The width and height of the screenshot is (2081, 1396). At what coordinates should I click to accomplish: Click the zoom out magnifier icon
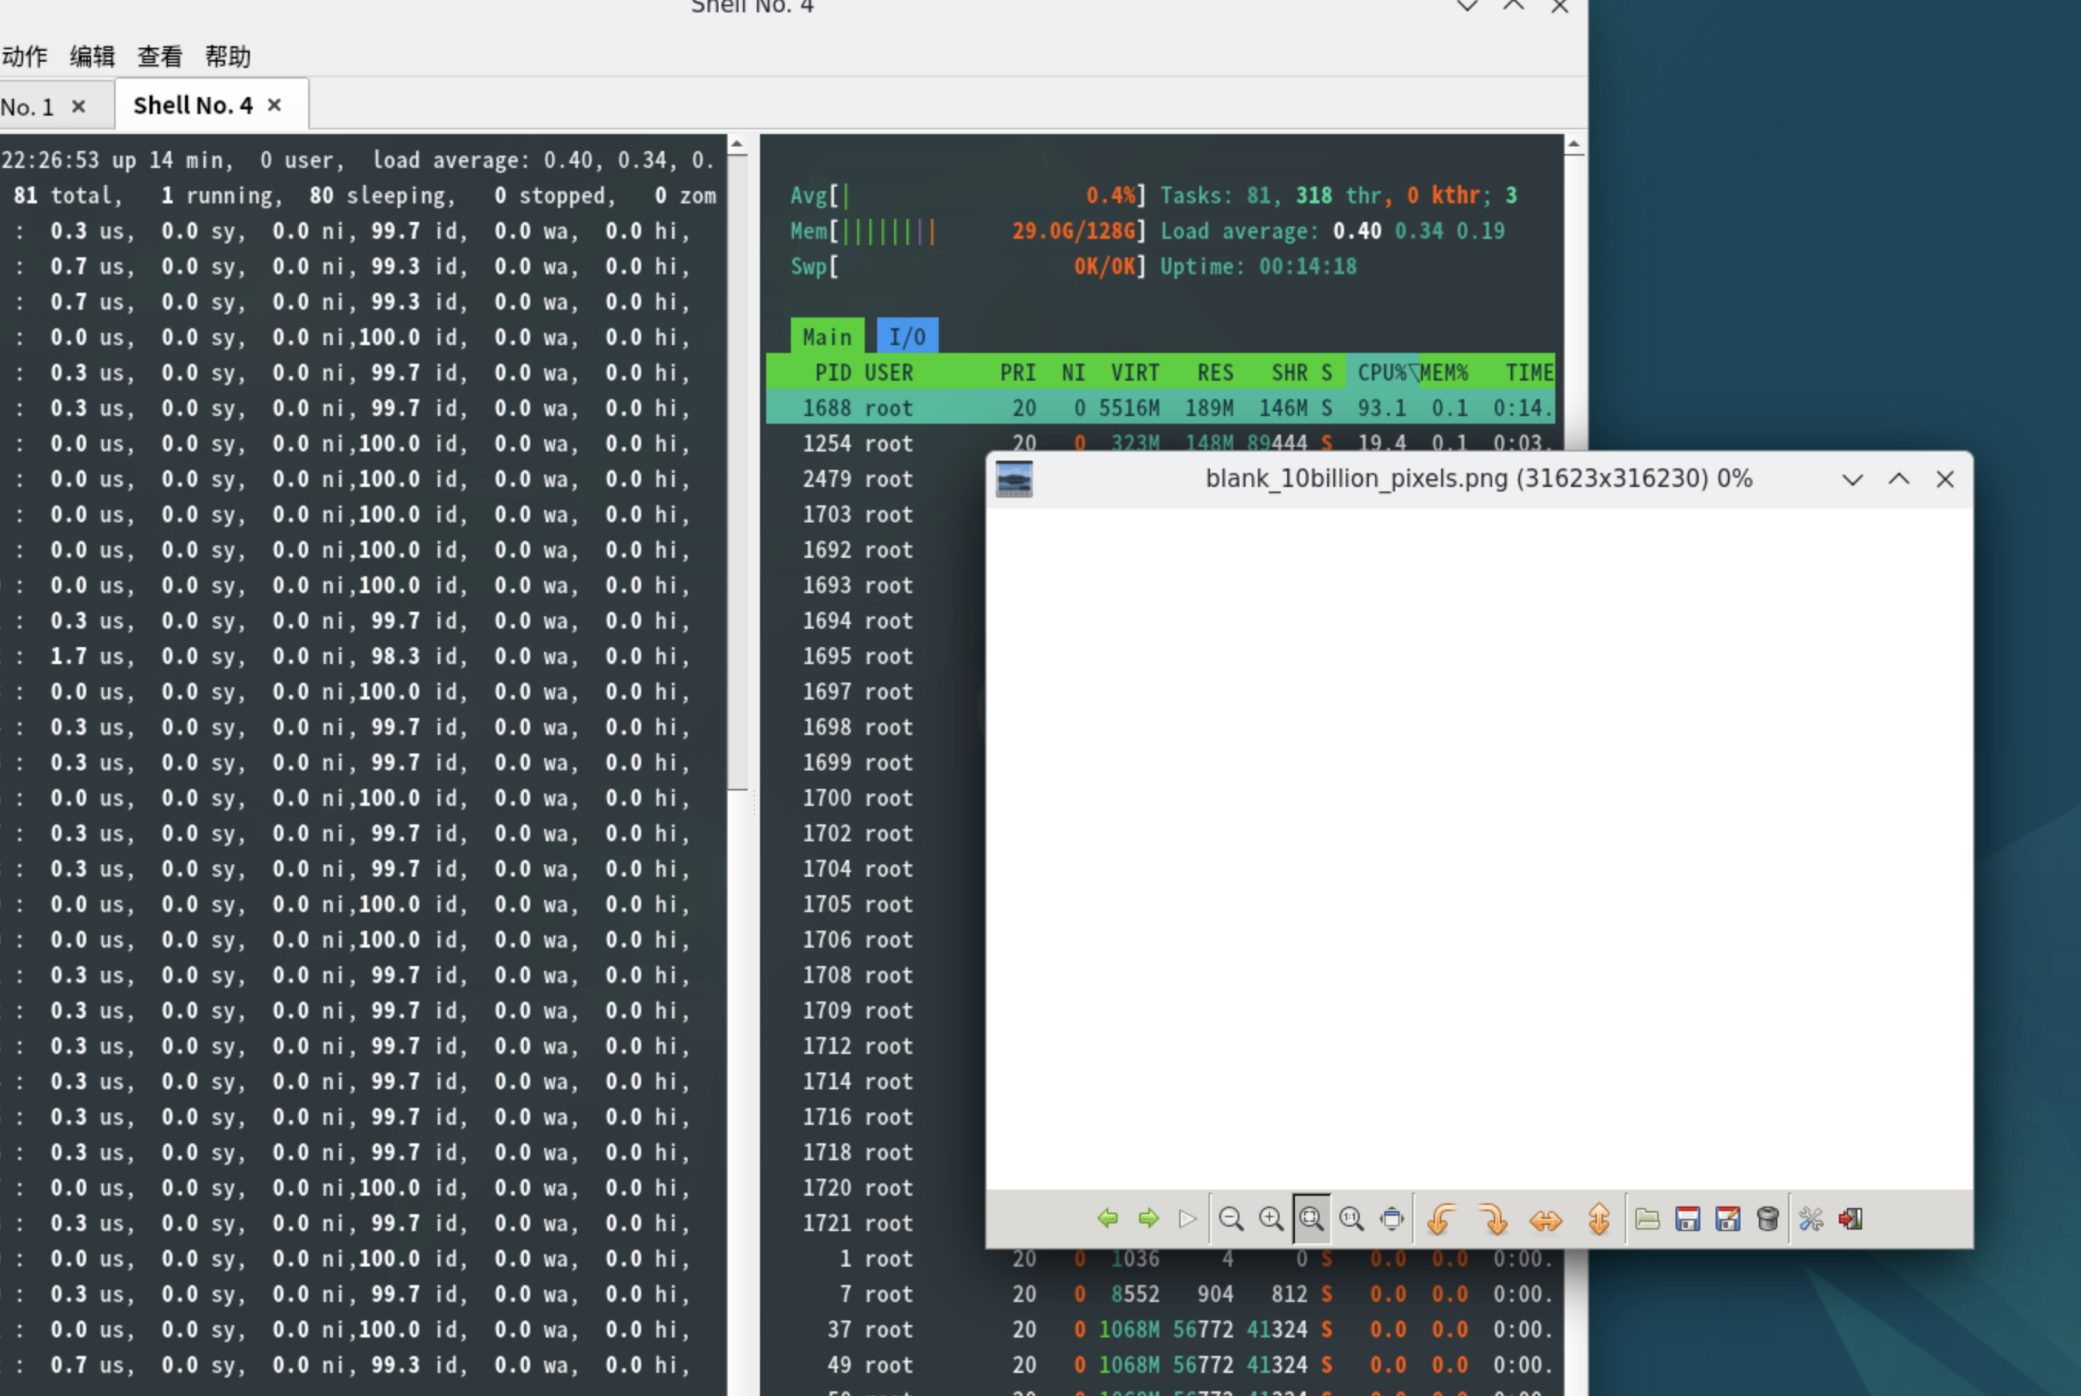[1231, 1218]
